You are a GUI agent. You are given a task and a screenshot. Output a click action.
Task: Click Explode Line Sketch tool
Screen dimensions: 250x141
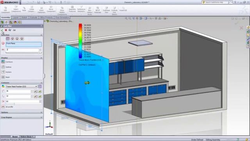tap(114, 11)
